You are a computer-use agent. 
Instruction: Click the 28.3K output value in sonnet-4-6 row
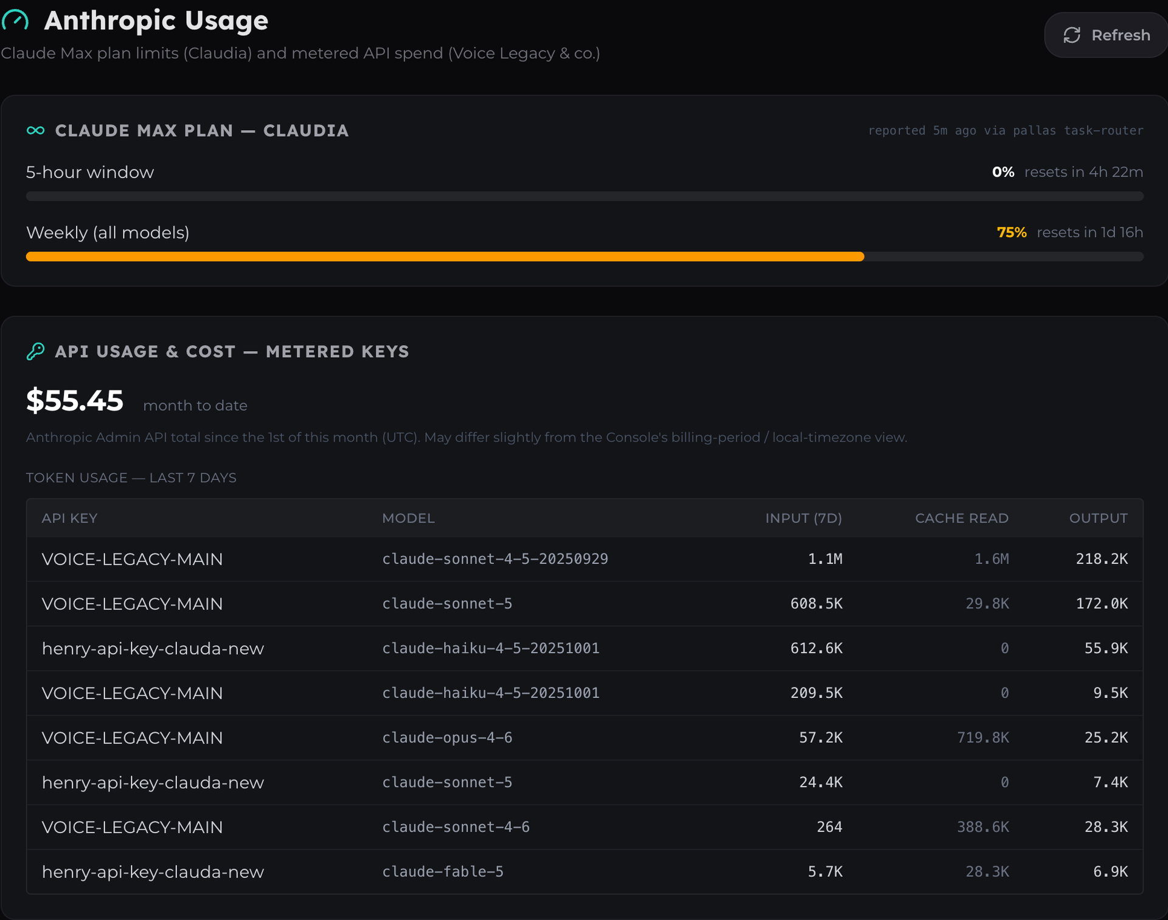coord(1106,828)
